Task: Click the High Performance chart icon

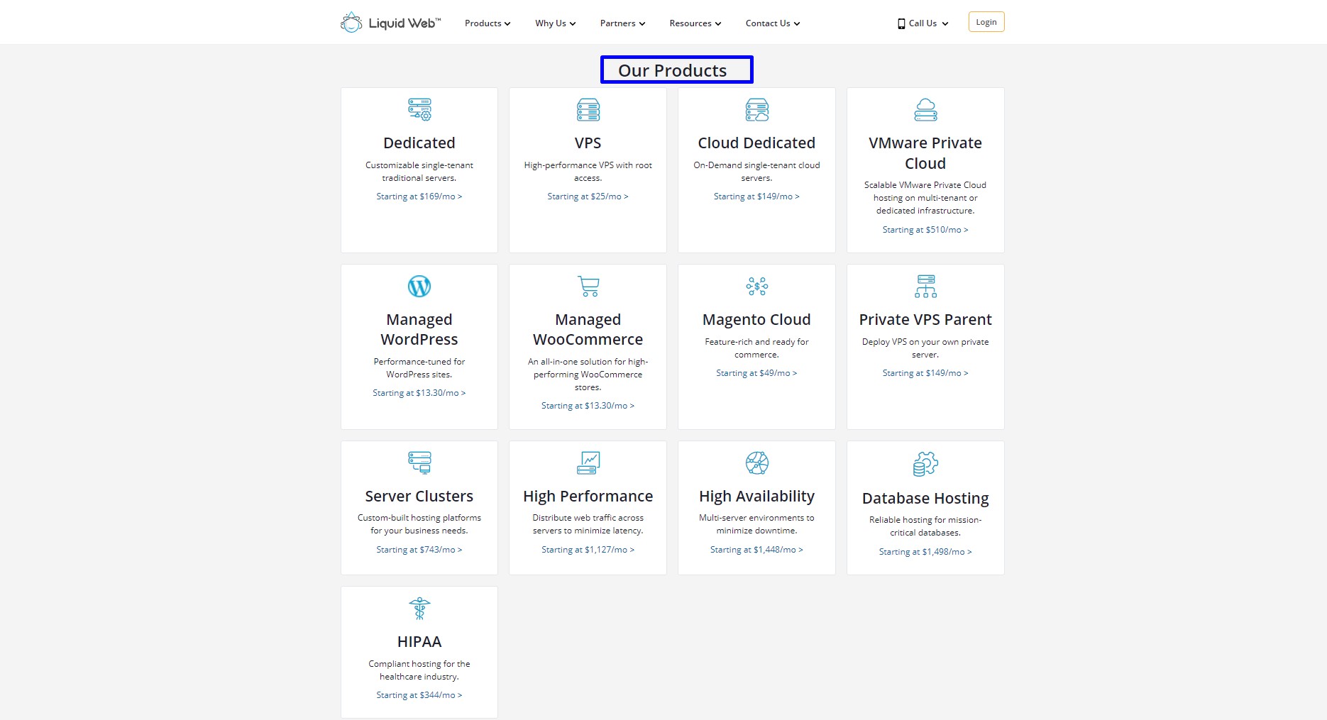Action: tap(588, 463)
